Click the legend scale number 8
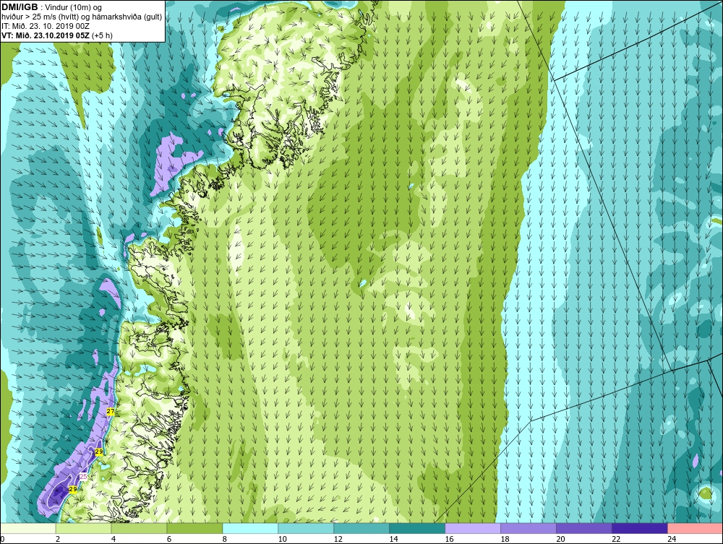This screenshot has width=723, height=544. tap(225, 539)
